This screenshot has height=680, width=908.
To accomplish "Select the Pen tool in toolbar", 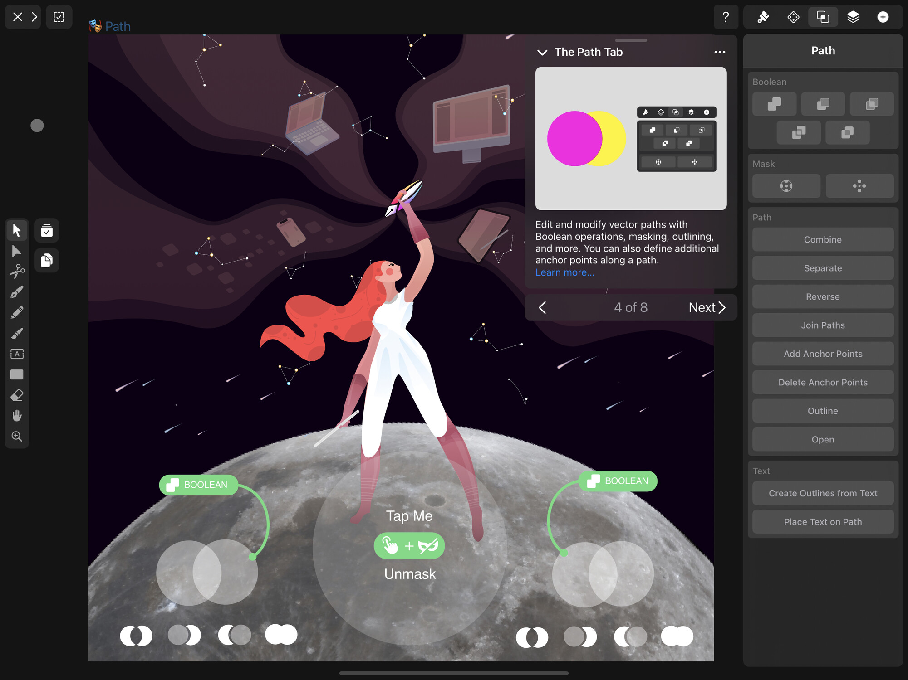I will coord(18,291).
